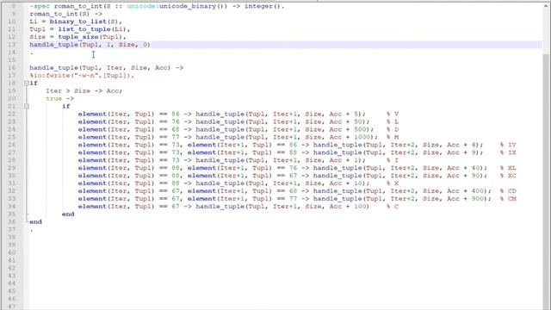Click 'Acc + 100' on line 34
551x310 pixels.
(x=348, y=207)
